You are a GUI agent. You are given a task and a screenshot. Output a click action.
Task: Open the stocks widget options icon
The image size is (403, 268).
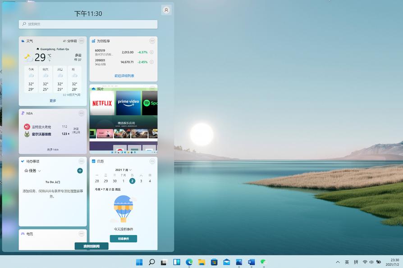point(152,41)
